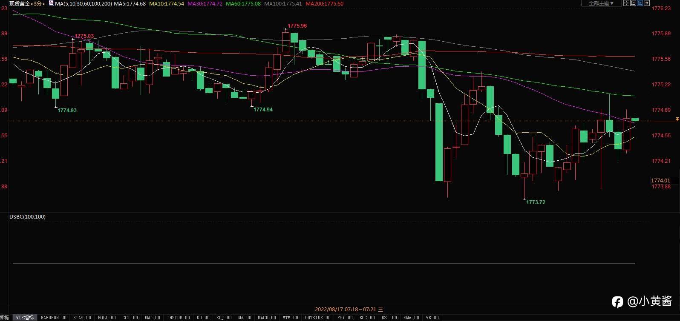Select the 模板 tab at bottom left
The width and height of the screenshot is (680, 321).
click(x=4, y=318)
